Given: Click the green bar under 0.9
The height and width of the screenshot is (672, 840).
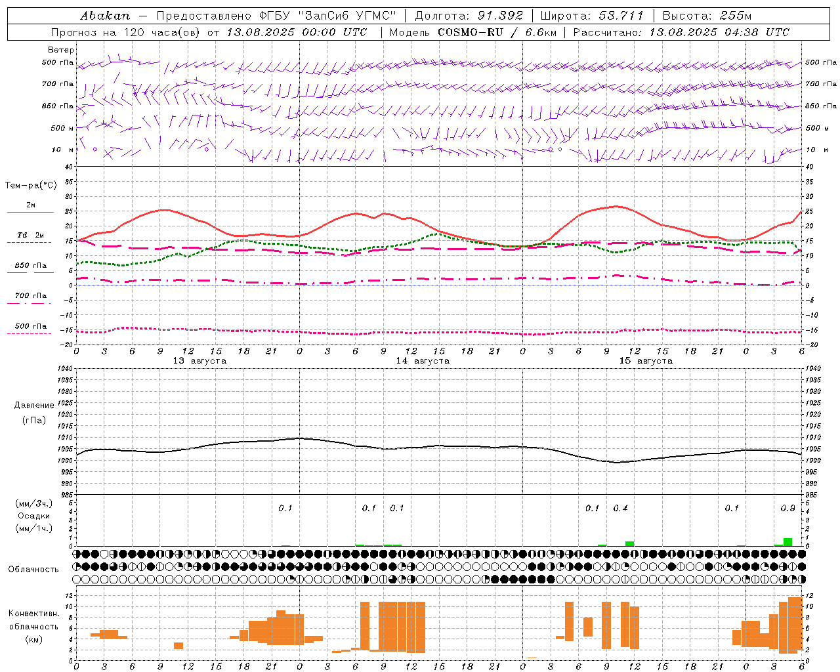Looking at the screenshot, I should point(787,542).
